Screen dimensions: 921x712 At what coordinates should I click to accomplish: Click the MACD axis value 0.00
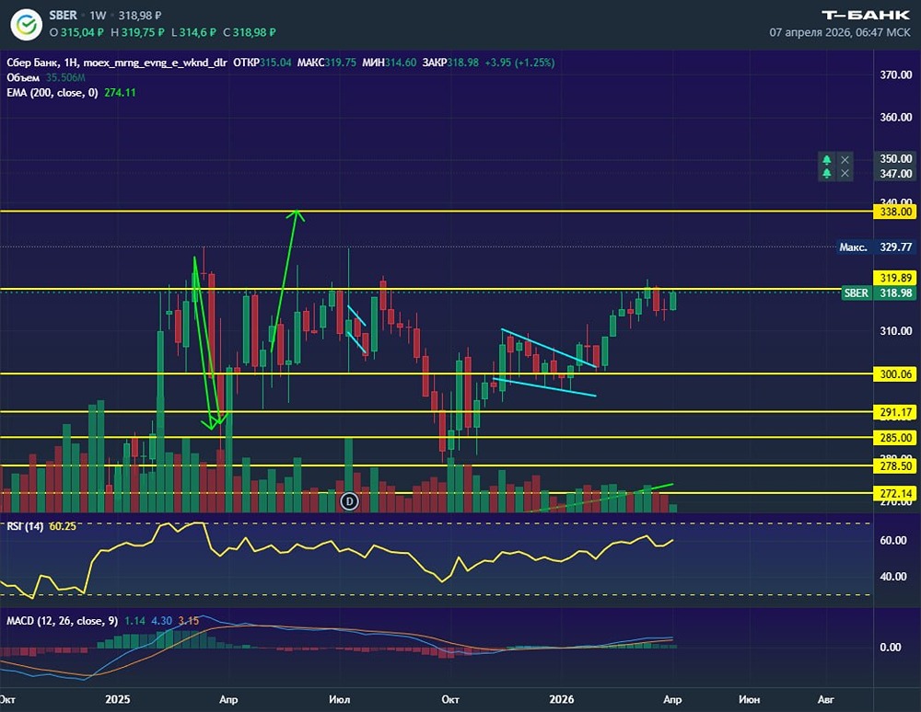891,647
